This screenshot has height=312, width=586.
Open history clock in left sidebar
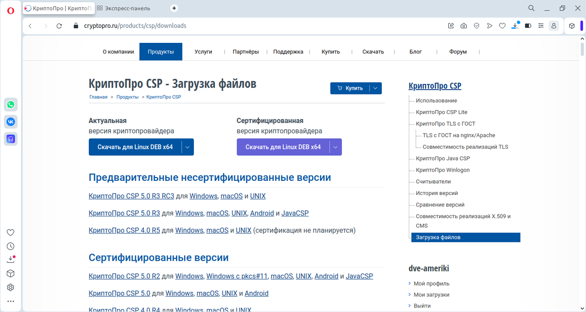(11, 246)
